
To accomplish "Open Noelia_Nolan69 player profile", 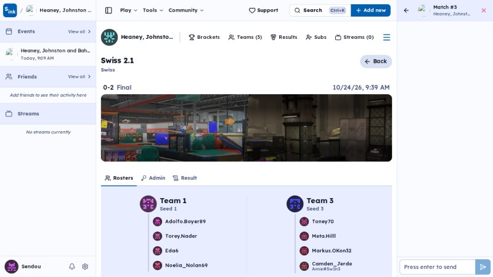I will pyautogui.click(x=187, y=265).
